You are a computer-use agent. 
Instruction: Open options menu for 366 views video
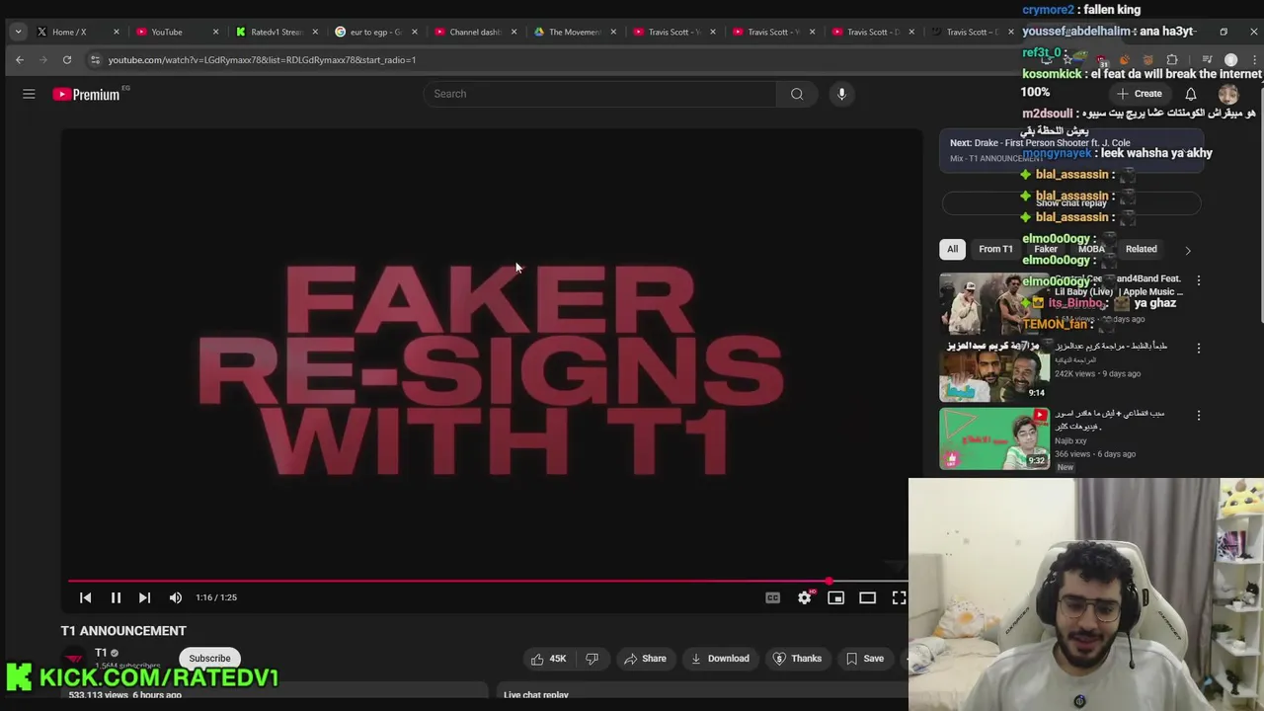pyautogui.click(x=1199, y=416)
